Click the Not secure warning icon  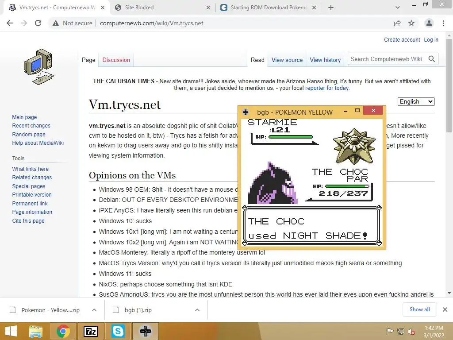pyautogui.click(x=56, y=23)
